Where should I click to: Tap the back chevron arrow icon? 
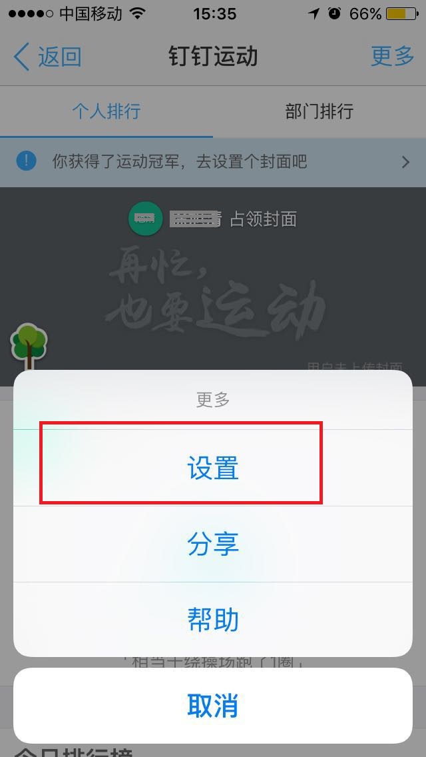point(22,57)
